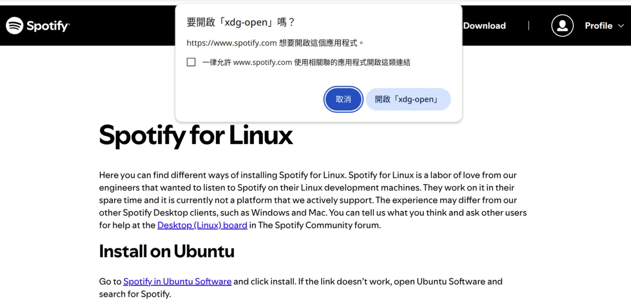631x308 pixels.
Task: Go to the Download nav item
Action: click(x=484, y=26)
